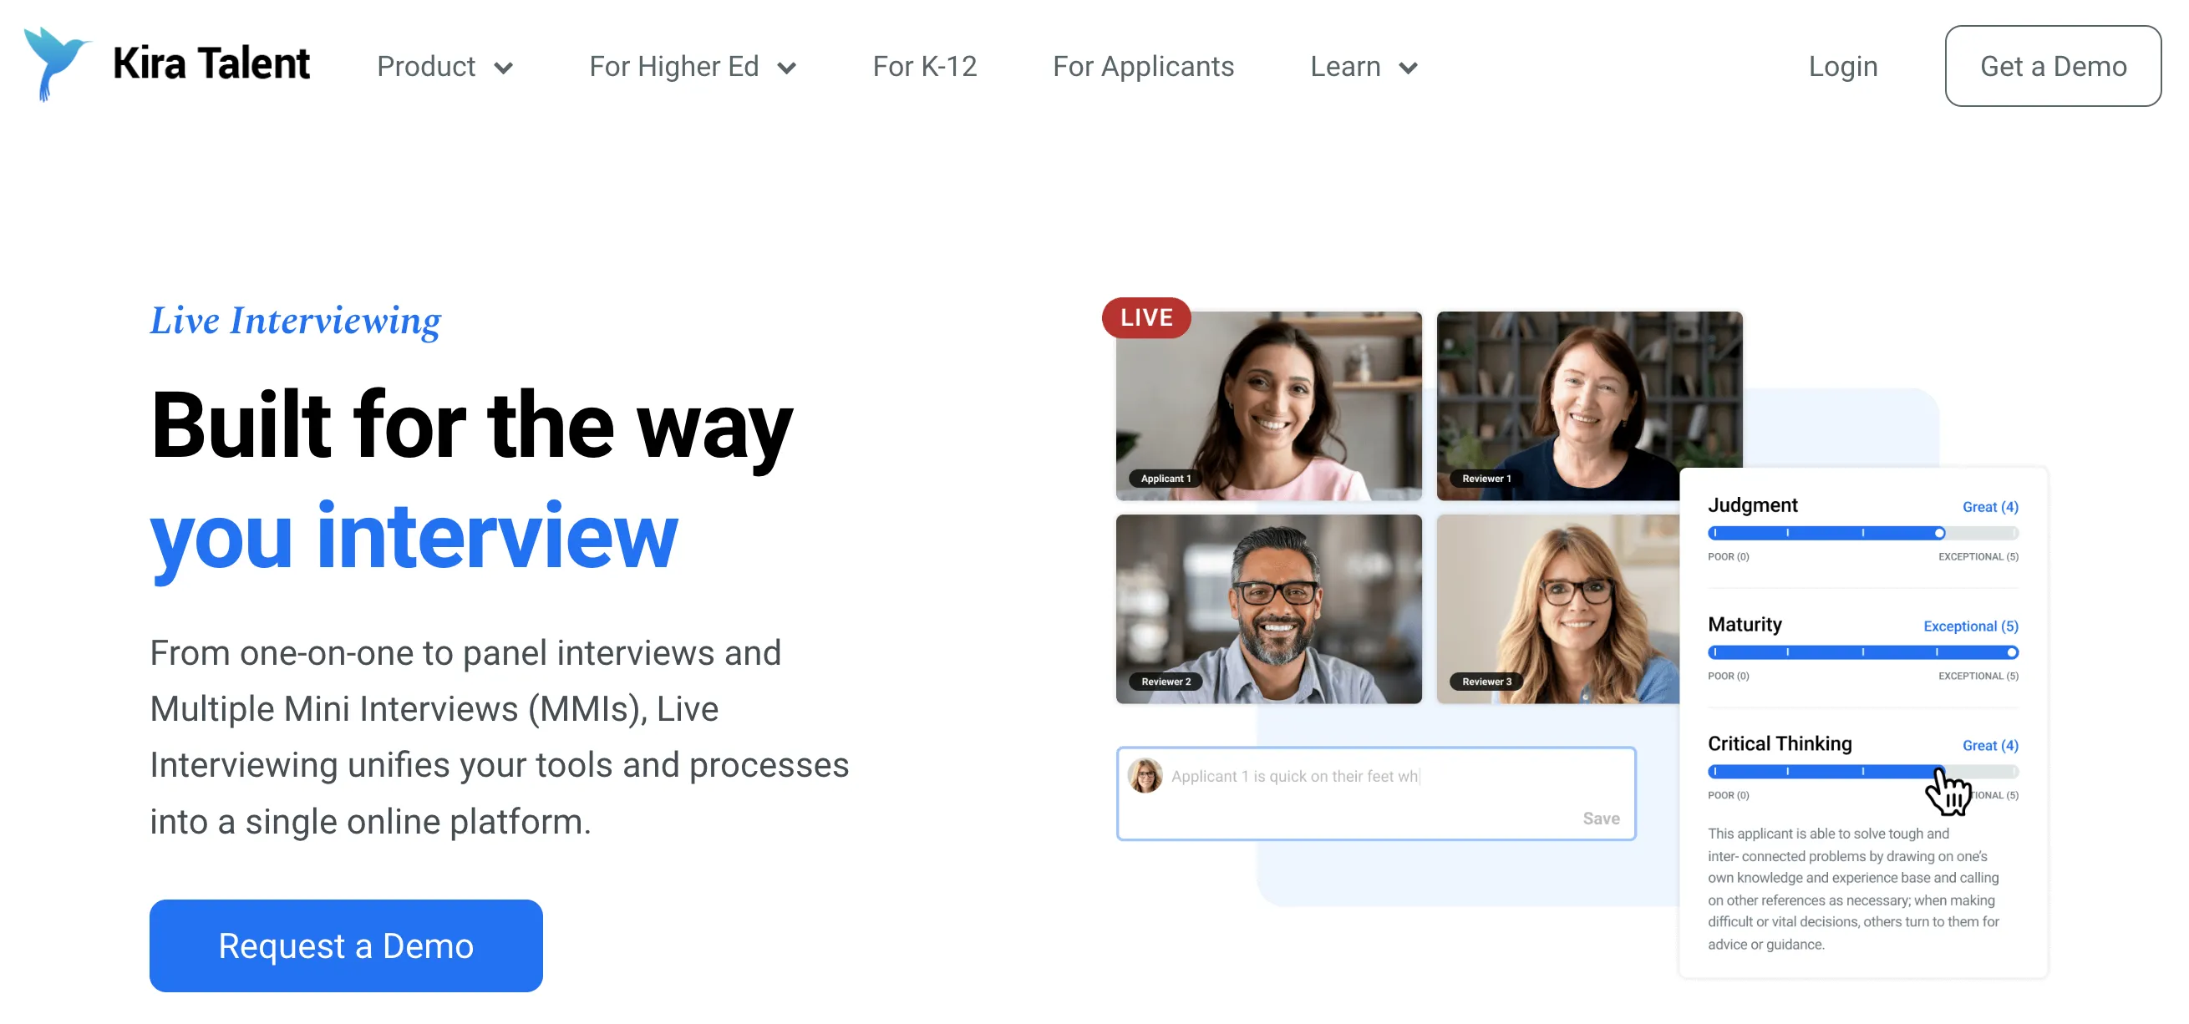Click the reviewer avatar in comment box
This screenshot has height=1024, width=2189.
1145,775
